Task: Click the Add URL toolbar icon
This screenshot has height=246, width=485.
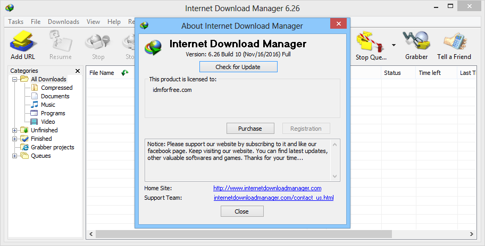Action: tap(23, 45)
